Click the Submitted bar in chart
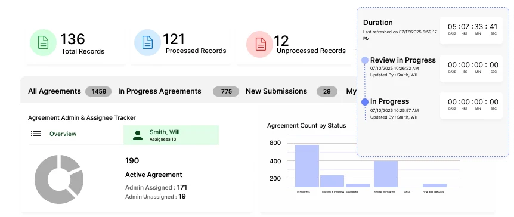Screen dimensions: 514x217 point(358,185)
